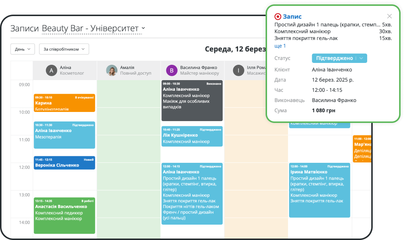405x240 pixels.
Task: Click the Підтверджено status button
Action: pyautogui.click(x=334, y=58)
